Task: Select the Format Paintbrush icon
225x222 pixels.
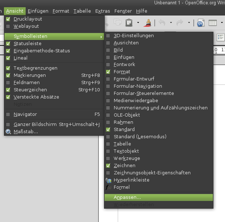Action: (x=147, y=23)
